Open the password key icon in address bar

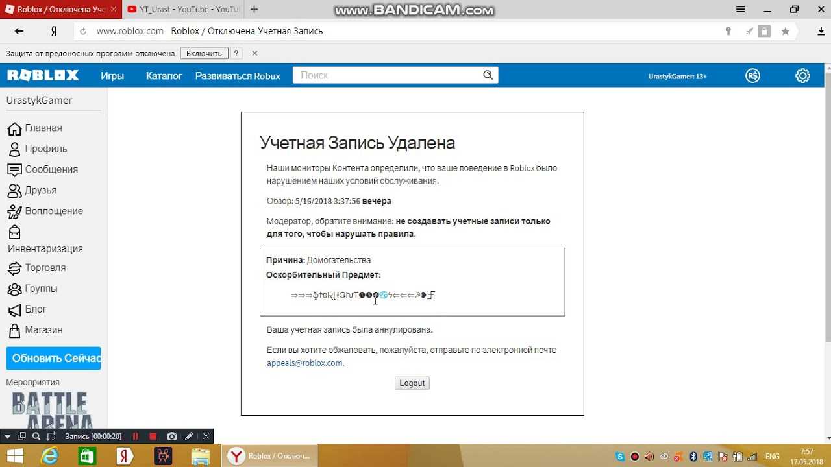click(x=728, y=31)
